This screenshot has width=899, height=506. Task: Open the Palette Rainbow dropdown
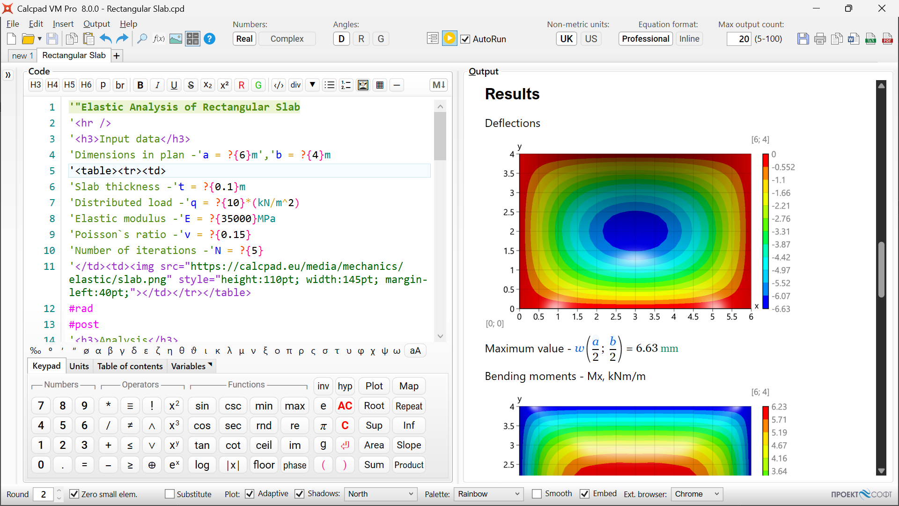tap(489, 494)
